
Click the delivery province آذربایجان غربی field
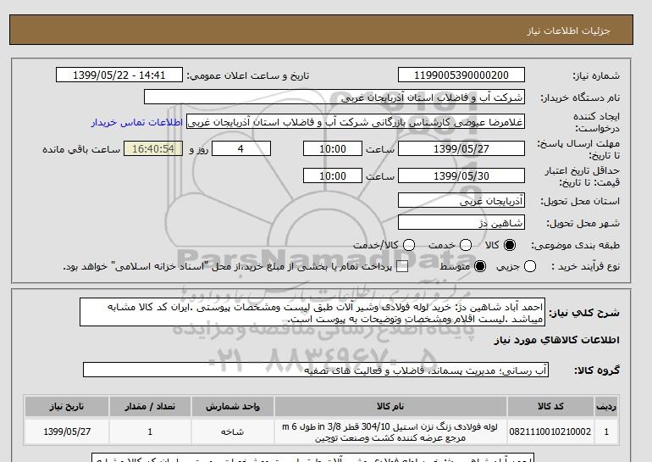click(461, 201)
